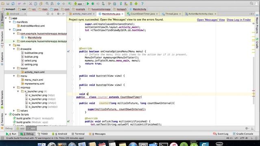The height and width of the screenshot is (146, 260).
Task: Open the TODO tool window
Action: pyautogui.click(x=43, y=134)
